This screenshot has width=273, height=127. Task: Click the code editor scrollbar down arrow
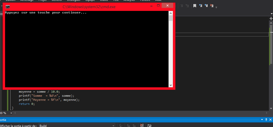pyautogui.click(x=271, y=108)
